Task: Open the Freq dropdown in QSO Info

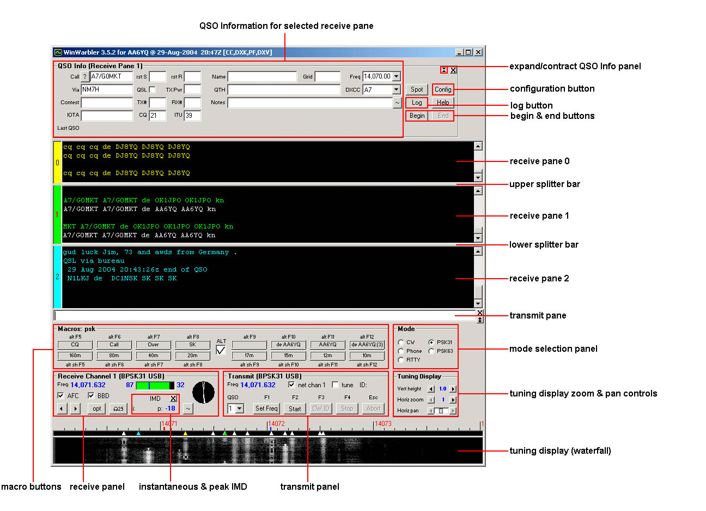Action: click(x=397, y=77)
